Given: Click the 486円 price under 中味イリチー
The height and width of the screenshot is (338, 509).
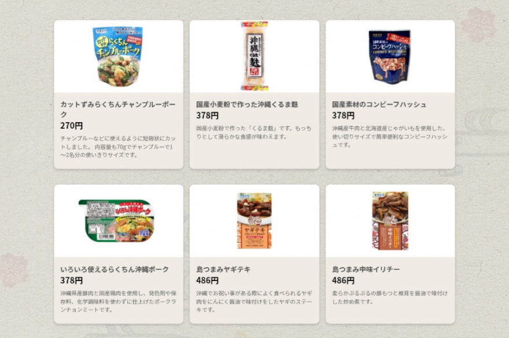Looking at the screenshot, I should pyautogui.click(x=343, y=280).
